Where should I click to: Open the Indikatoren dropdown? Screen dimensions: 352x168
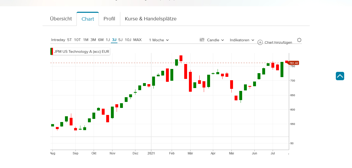[x=242, y=40]
